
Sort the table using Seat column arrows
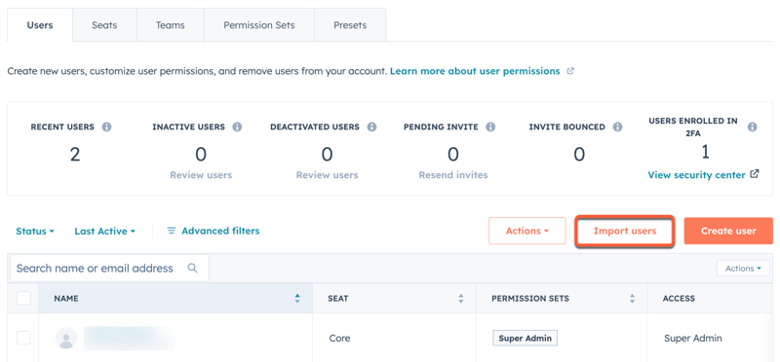point(461,299)
